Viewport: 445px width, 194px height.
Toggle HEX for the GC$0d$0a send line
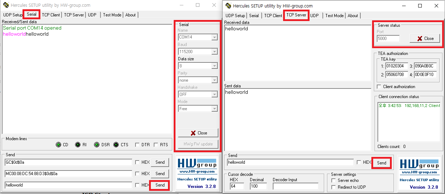(137, 162)
